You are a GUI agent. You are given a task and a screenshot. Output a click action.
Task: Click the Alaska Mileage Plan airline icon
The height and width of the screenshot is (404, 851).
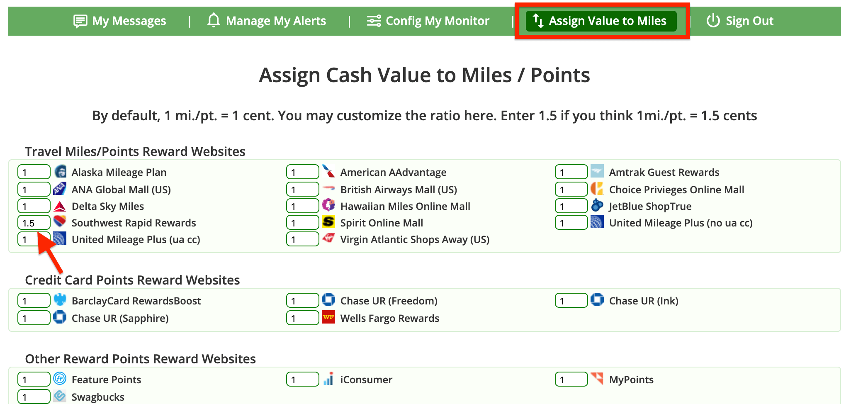[x=61, y=172]
